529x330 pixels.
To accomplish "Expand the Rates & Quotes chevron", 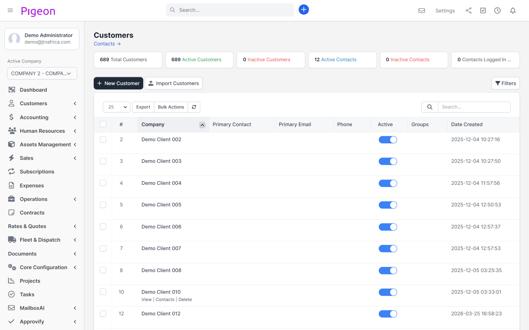I will point(75,226).
